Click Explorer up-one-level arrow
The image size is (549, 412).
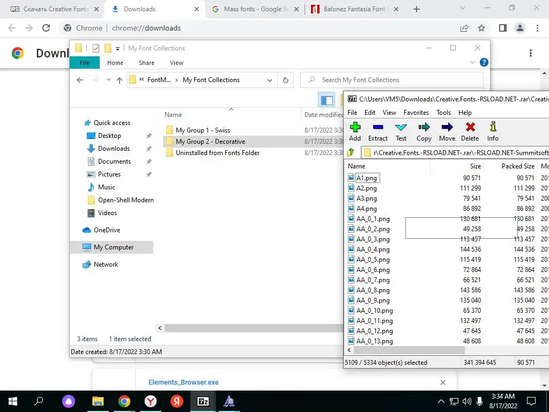point(120,80)
